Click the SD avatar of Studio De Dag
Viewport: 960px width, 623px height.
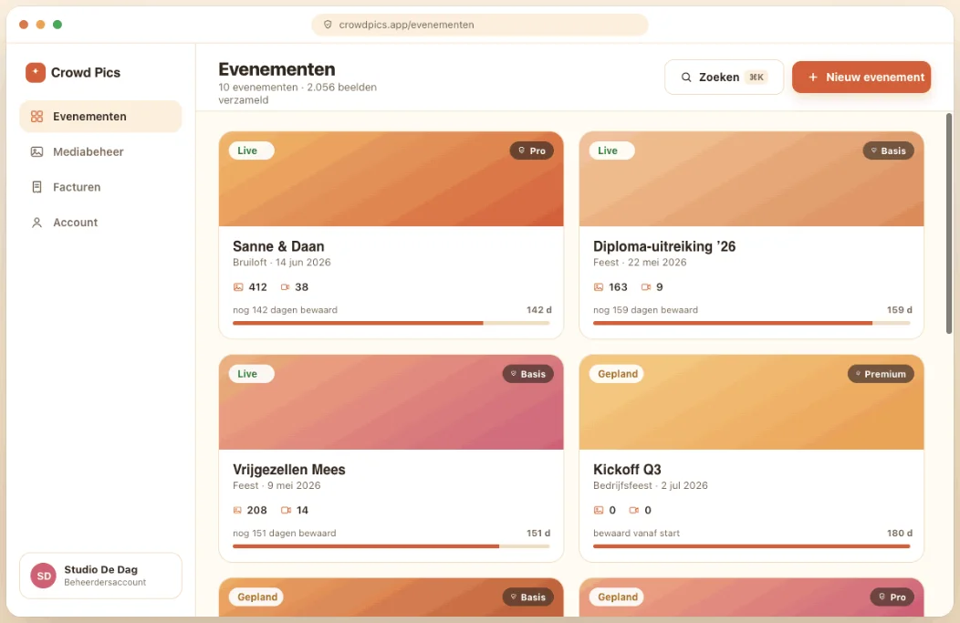(44, 576)
